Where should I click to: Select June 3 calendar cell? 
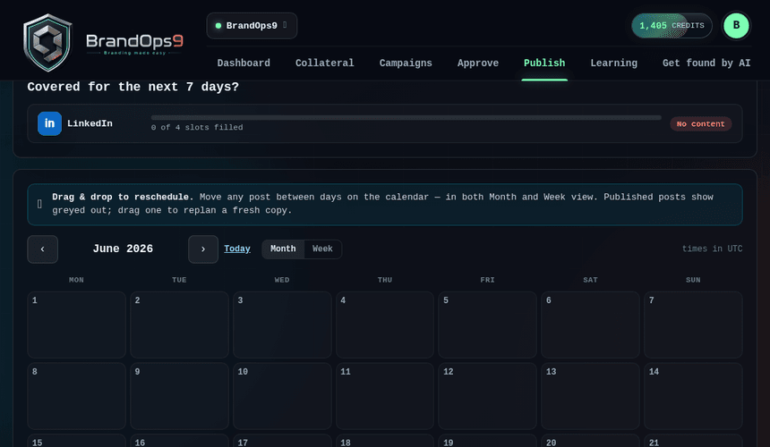282,325
